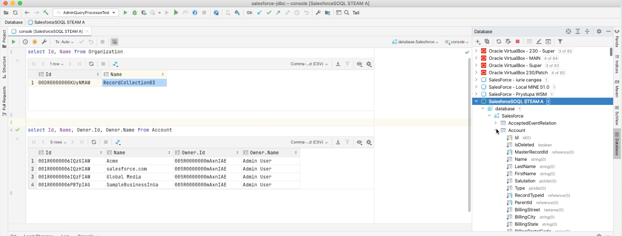This screenshot has width=622, height=236.
Task: Click the Database breadcrumb link
Action: [x=14, y=22]
